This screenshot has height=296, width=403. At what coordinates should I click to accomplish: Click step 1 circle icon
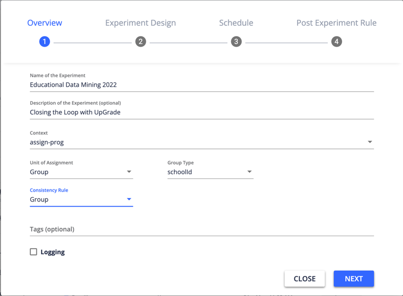pyautogui.click(x=44, y=42)
